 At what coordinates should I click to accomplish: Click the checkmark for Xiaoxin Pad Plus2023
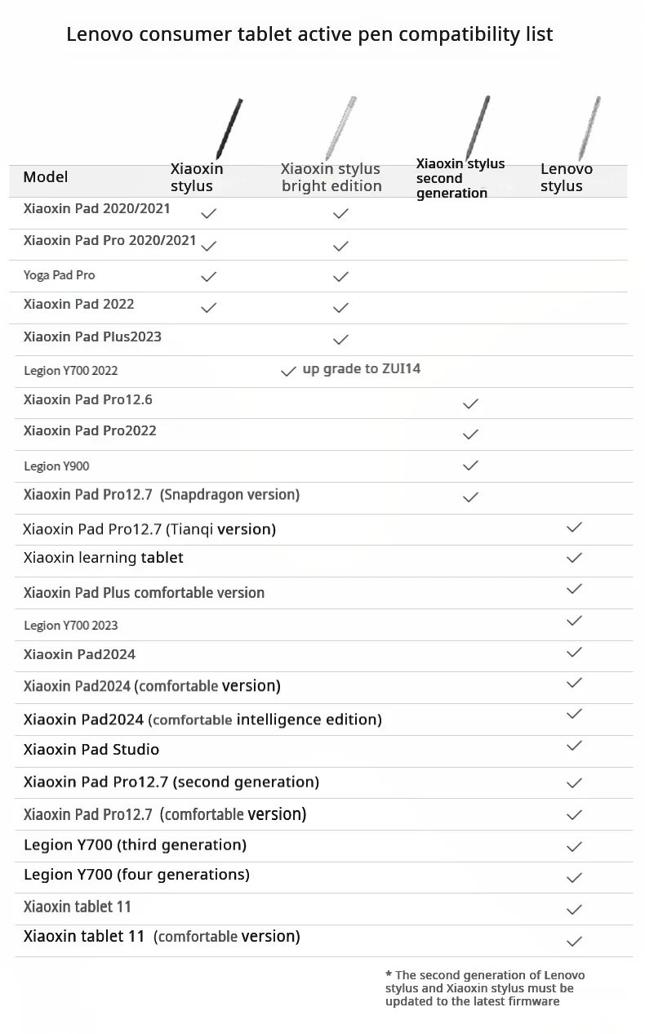[x=340, y=339]
